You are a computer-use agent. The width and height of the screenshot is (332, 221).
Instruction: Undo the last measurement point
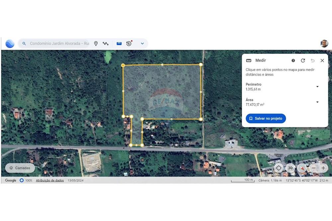[x=312, y=61]
